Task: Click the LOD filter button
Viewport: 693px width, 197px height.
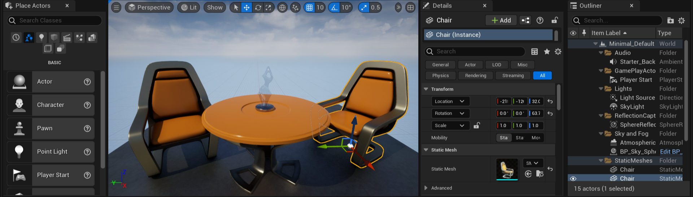Action: pos(497,65)
